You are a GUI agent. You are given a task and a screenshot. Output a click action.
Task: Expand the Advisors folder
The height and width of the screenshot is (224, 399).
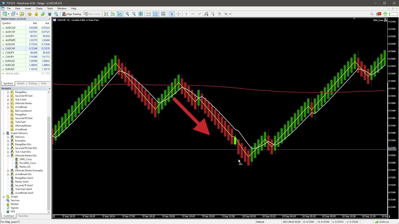coord(8,137)
